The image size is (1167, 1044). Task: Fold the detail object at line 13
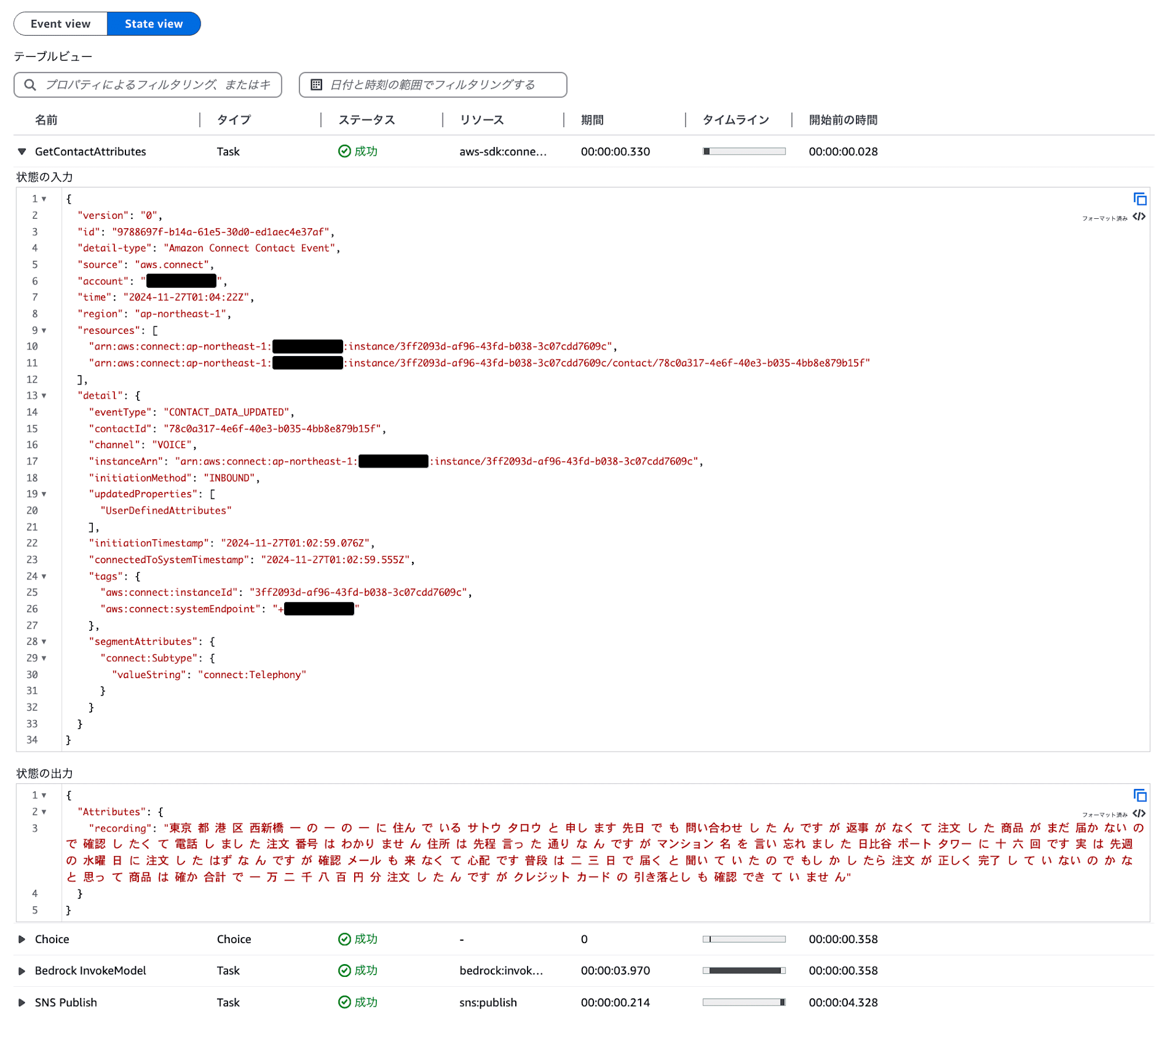tap(44, 396)
